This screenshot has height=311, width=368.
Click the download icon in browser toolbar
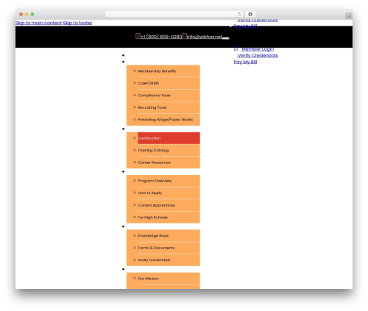point(250,14)
